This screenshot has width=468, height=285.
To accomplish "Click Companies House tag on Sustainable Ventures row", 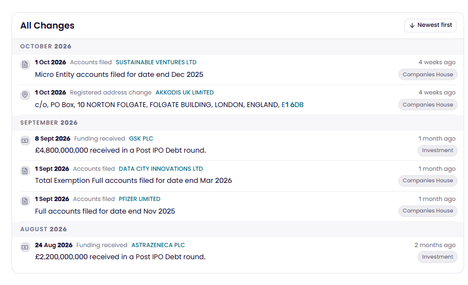I will tap(428, 74).
